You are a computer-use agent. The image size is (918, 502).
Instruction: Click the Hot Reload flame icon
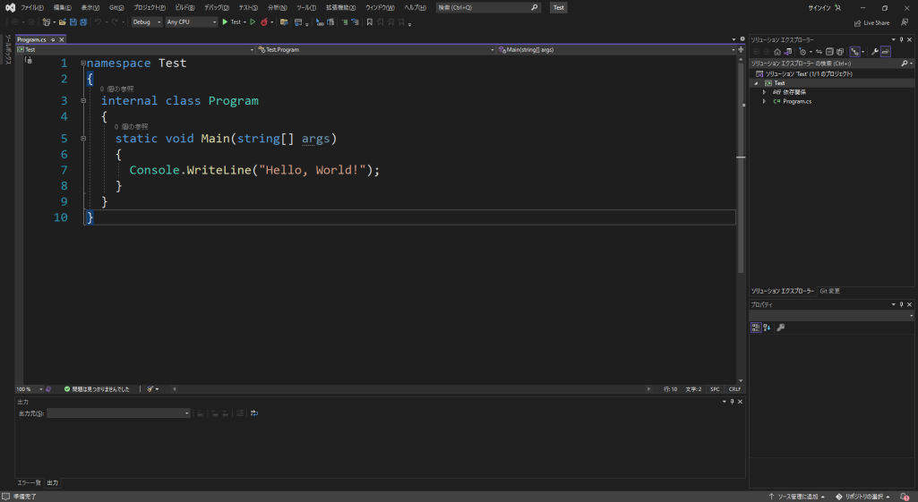click(264, 22)
